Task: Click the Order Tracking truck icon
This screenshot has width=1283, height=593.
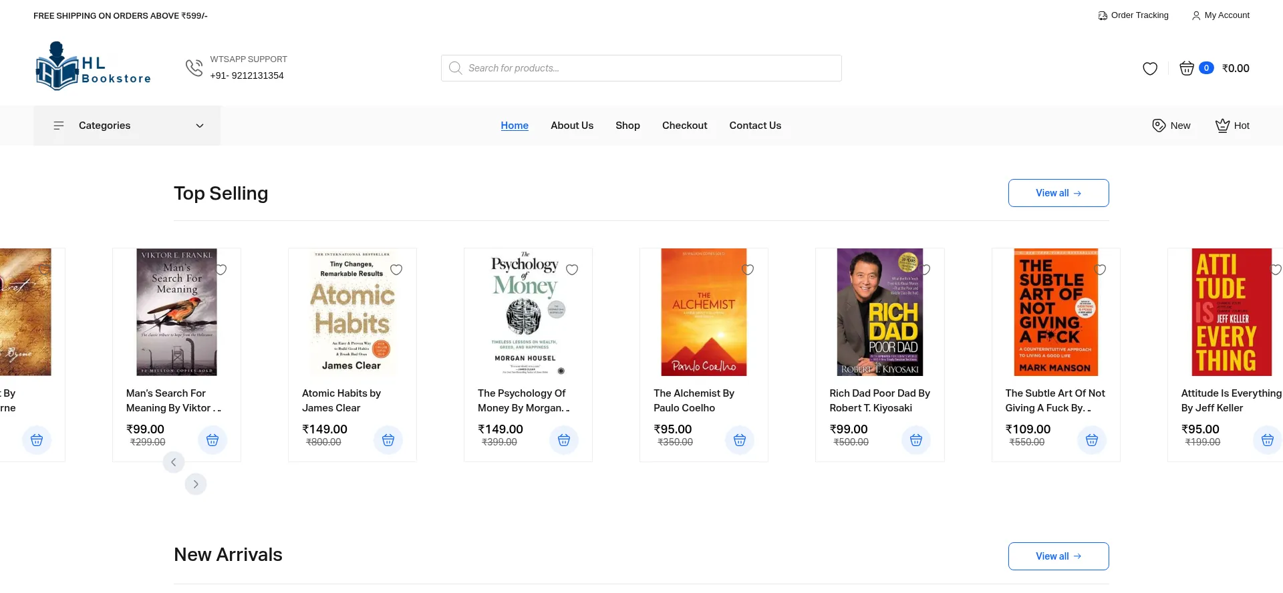Action: click(1103, 15)
